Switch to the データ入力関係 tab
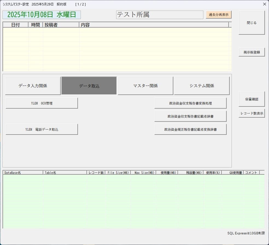Image resolution: width=269 pixels, height=245 pixels. [x=33, y=86]
